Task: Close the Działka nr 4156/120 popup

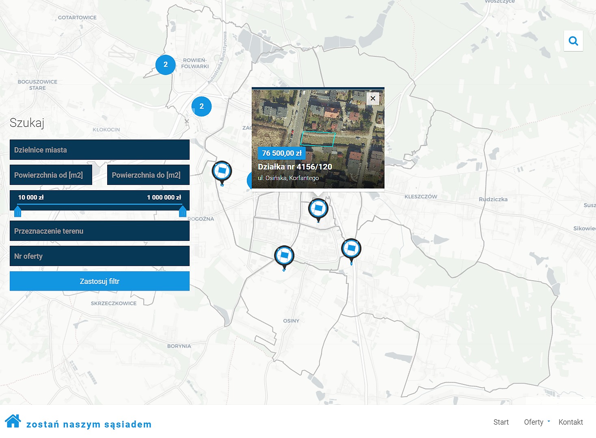Action: [373, 99]
